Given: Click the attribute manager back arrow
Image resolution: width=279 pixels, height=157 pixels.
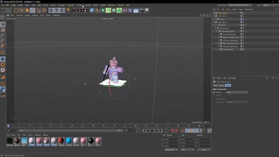Looking at the screenshot, I should [267, 78].
